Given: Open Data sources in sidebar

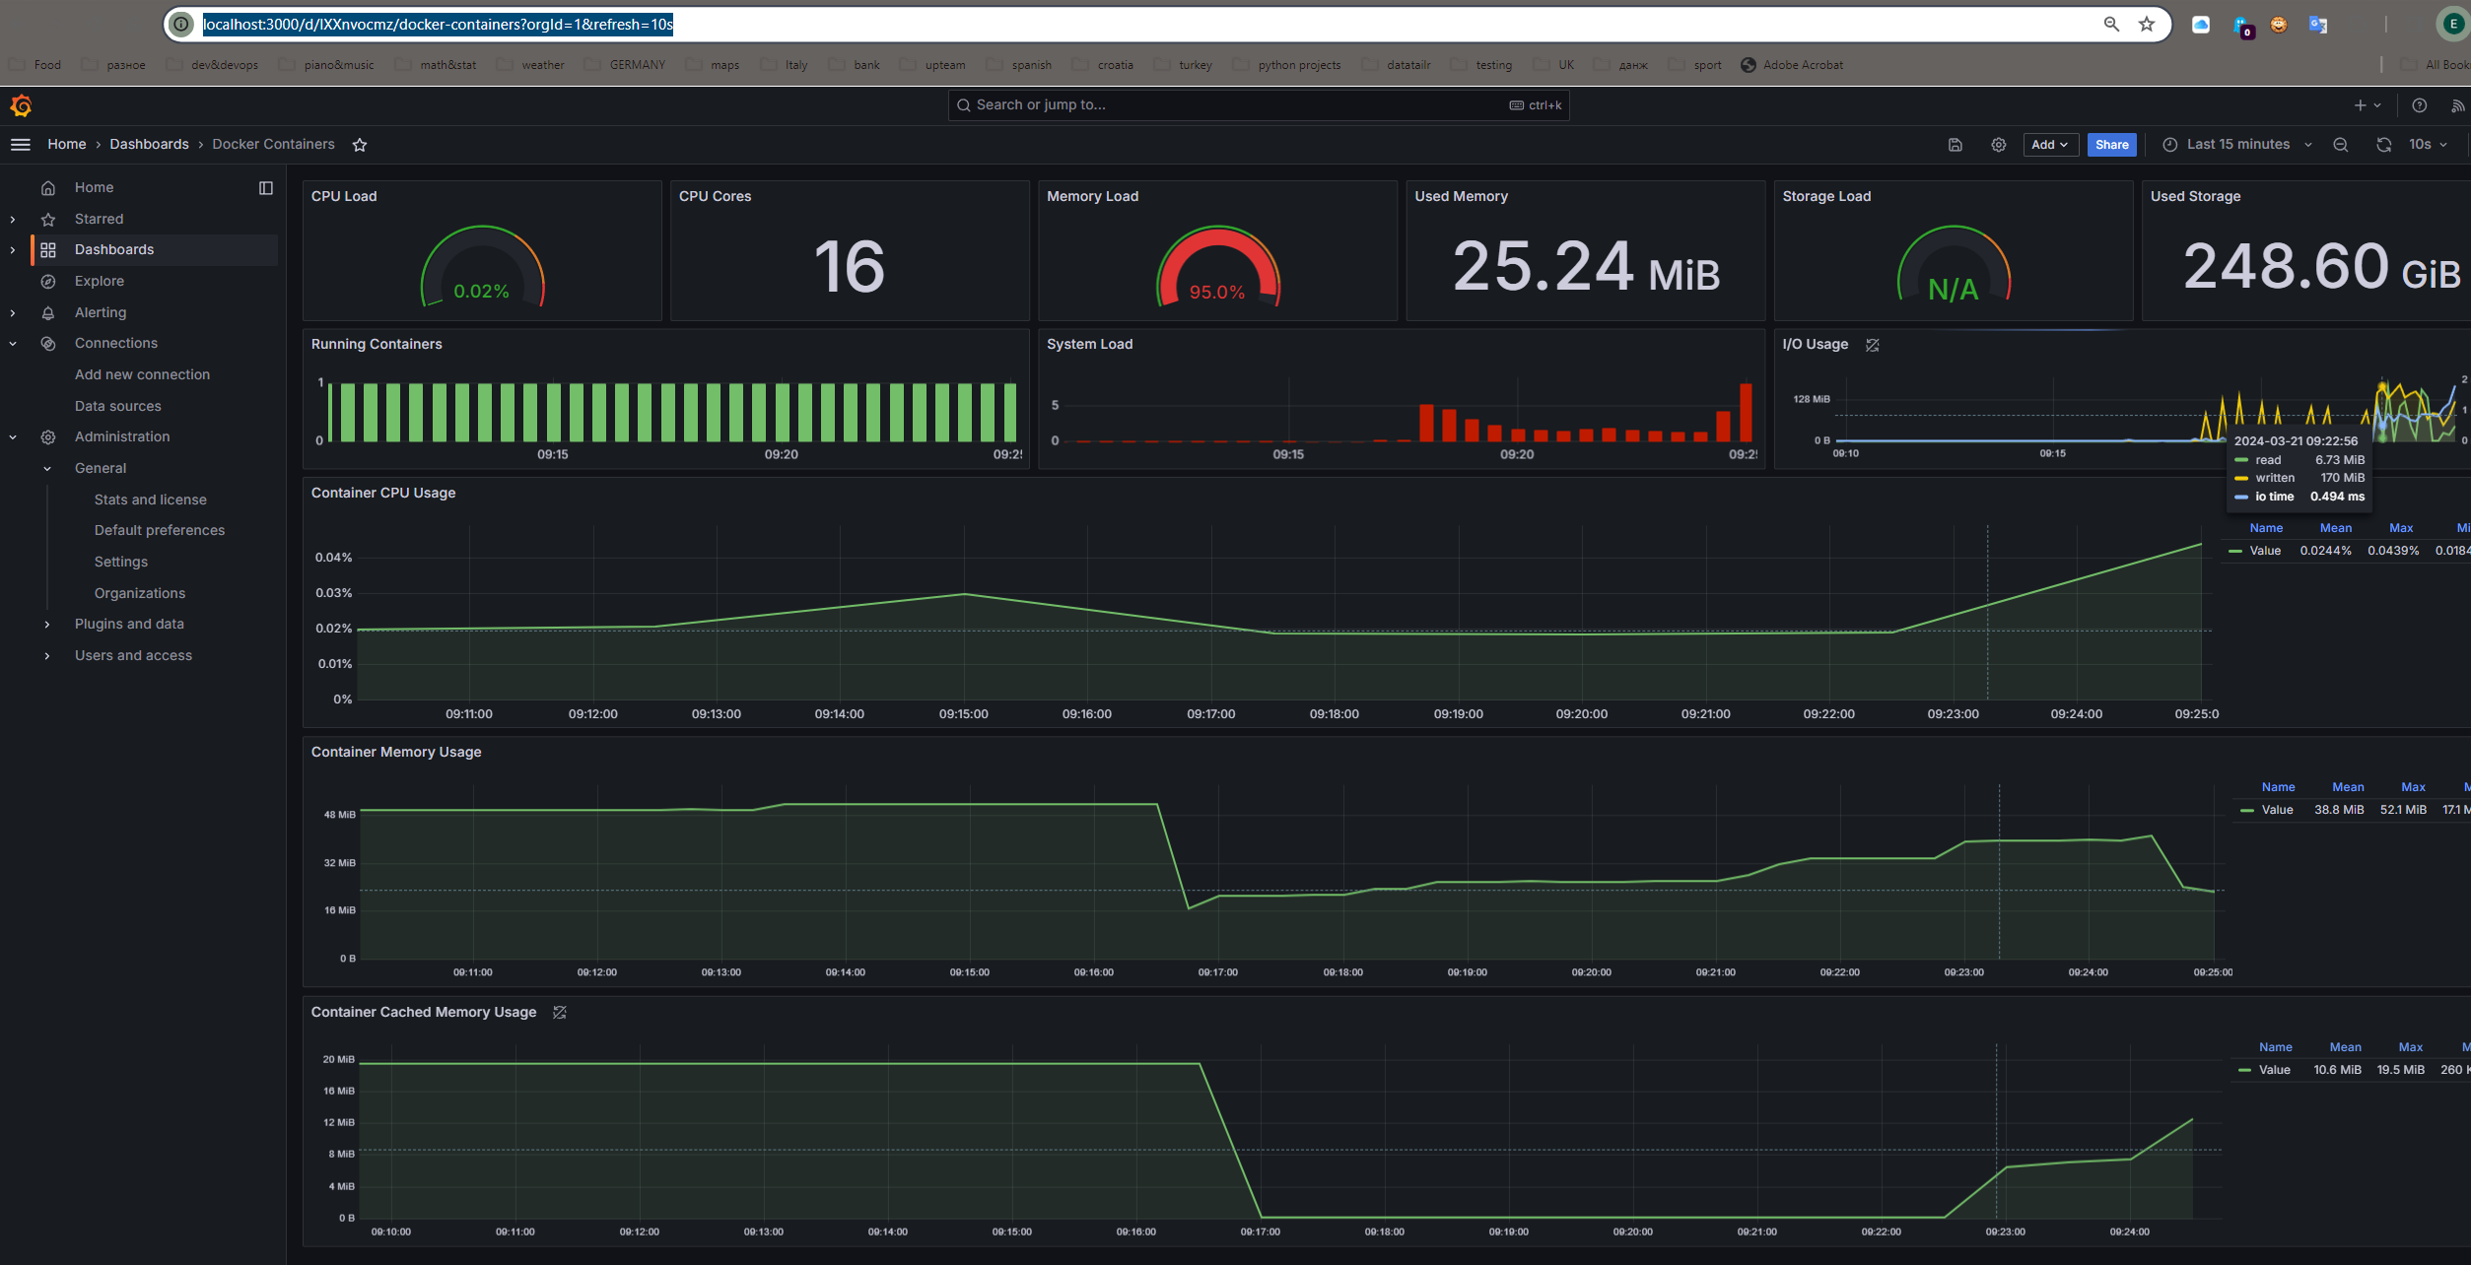Looking at the screenshot, I should click(x=117, y=406).
